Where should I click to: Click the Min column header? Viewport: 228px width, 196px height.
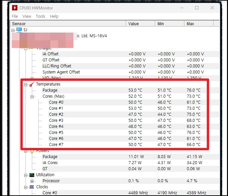pos(170,23)
